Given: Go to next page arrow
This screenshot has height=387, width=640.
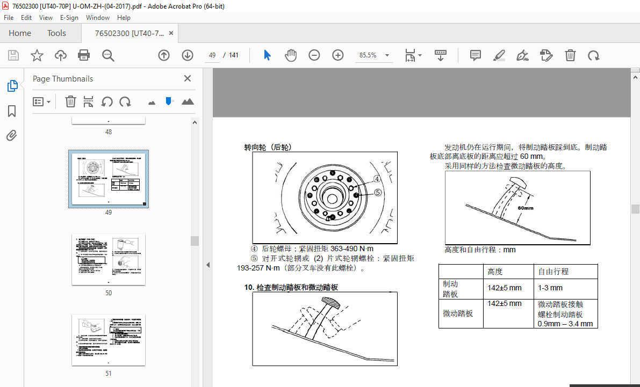Looking at the screenshot, I should point(188,55).
